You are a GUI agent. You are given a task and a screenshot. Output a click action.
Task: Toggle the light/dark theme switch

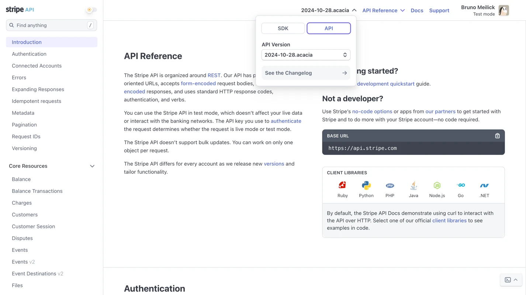click(x=91, y=10)
